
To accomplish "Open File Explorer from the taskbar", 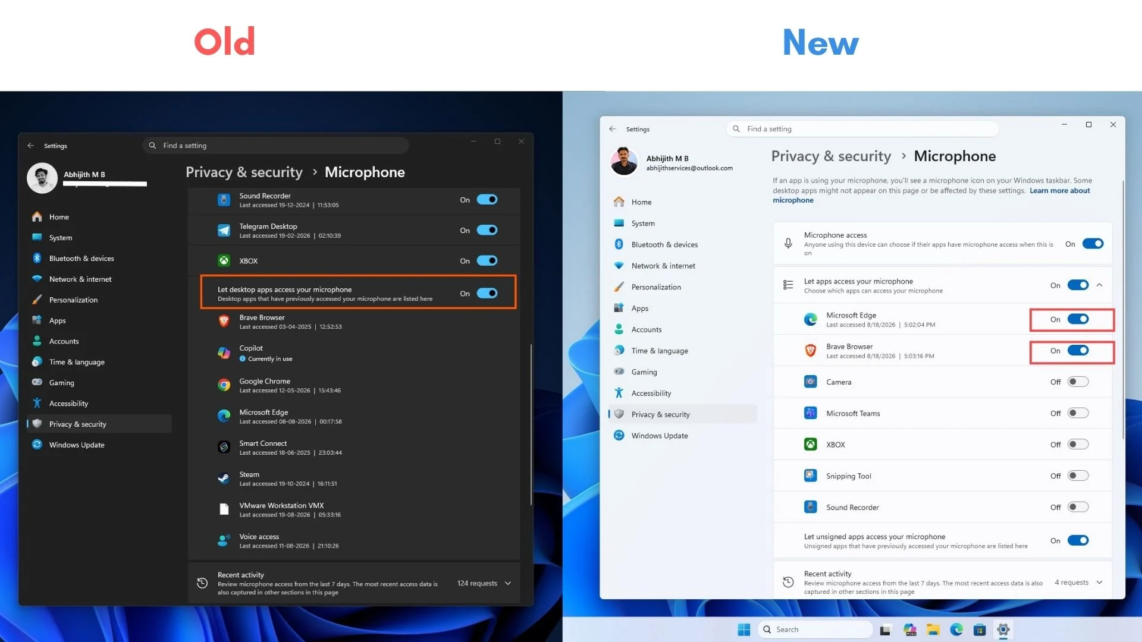I will [933, 630].
